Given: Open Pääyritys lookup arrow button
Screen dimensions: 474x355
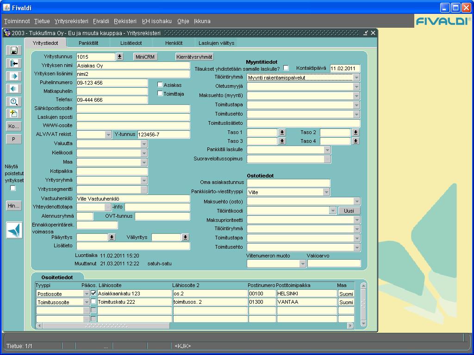Looking at the screenshot, I should 112,237.
